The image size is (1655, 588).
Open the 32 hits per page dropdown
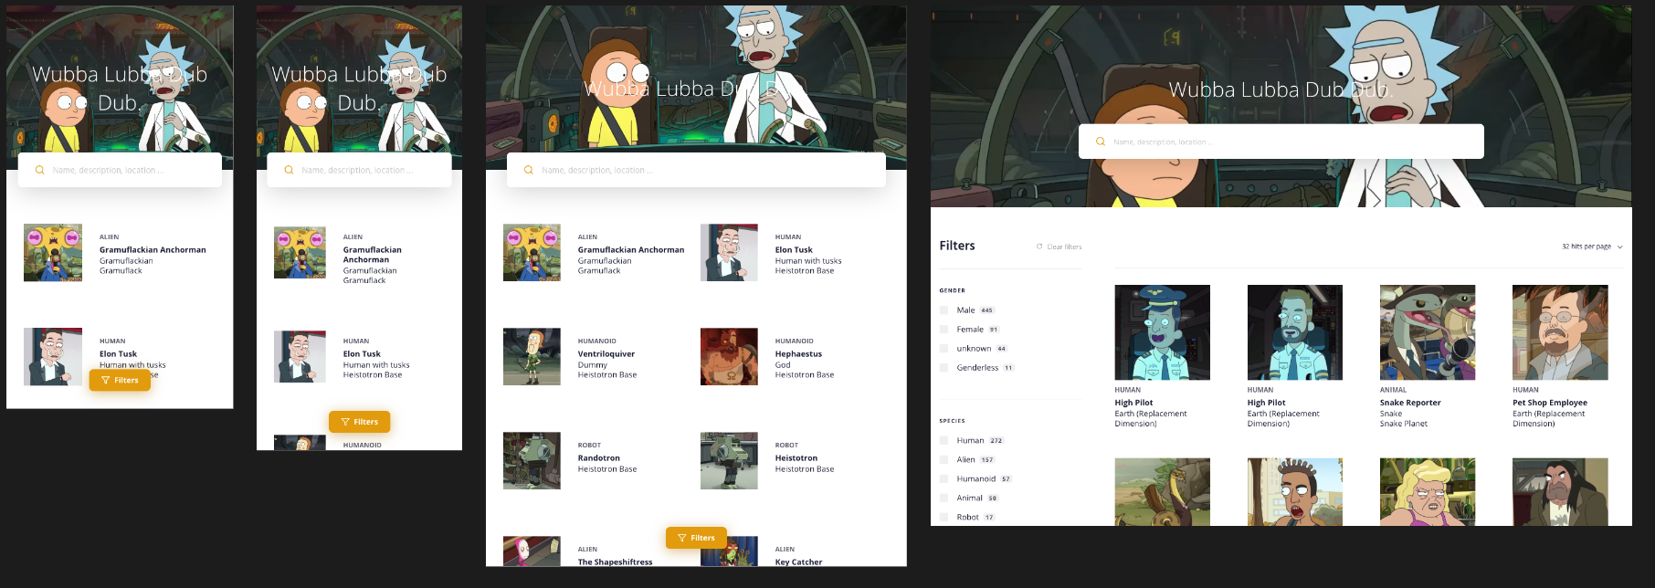(1592, 247)
